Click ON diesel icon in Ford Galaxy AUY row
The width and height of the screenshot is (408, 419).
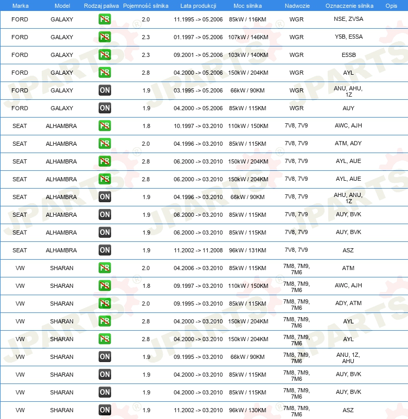(104, 108)
